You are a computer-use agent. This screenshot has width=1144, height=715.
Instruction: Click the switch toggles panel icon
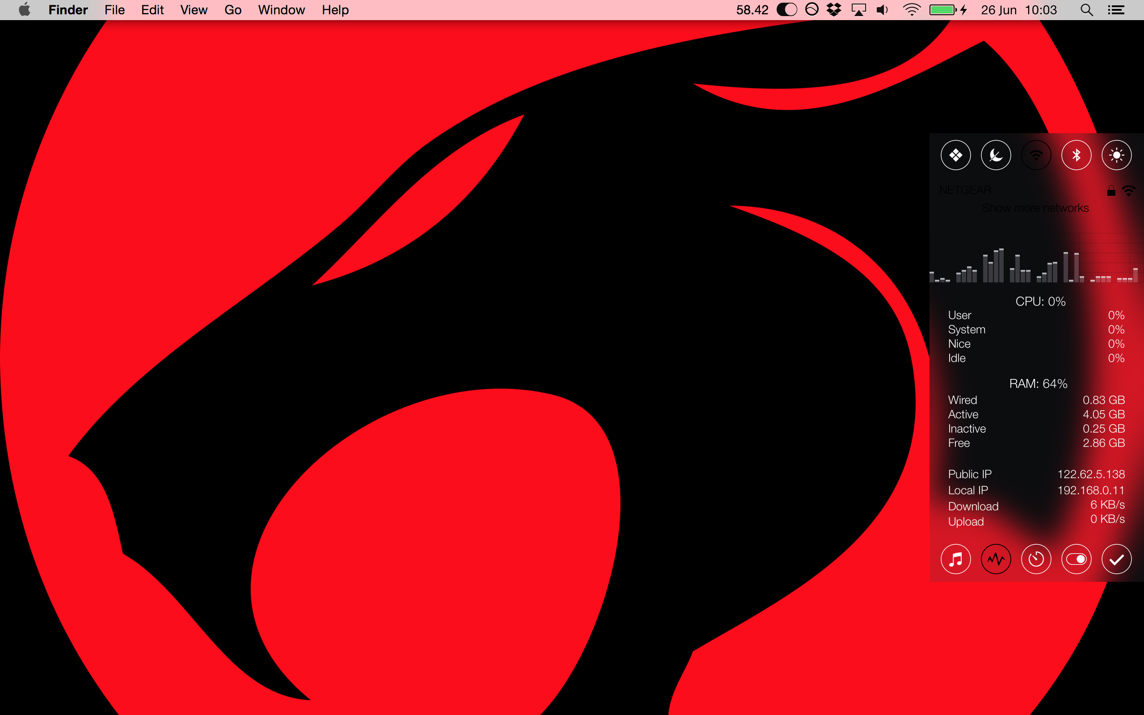pos(1076,559)
